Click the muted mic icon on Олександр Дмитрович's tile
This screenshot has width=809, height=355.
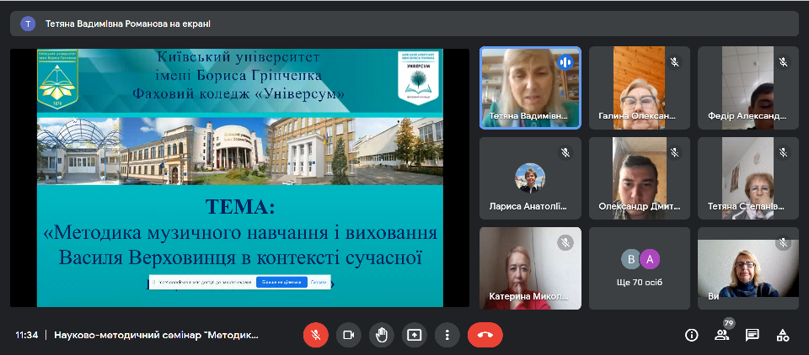click(674, 152)
